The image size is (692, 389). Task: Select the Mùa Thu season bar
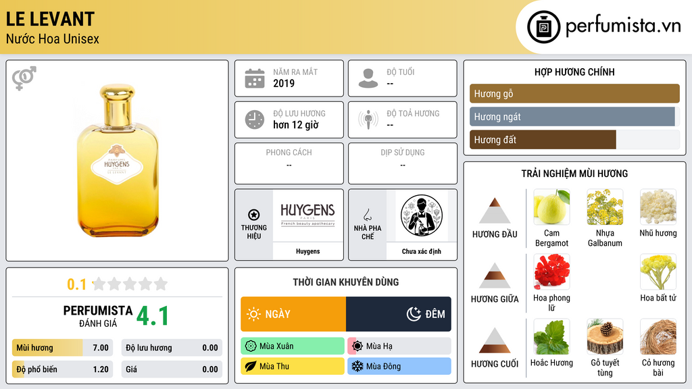[x=293, y=366]
